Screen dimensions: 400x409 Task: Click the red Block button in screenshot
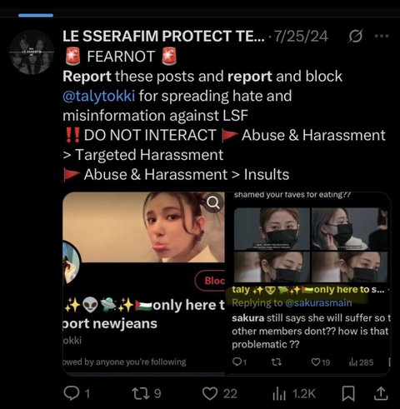(x=210, y=281)
